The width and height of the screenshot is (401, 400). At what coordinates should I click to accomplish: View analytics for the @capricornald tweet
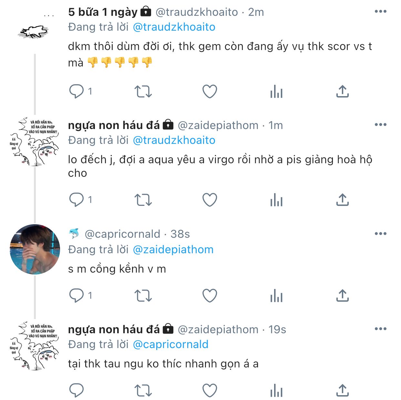coord(276,295)
